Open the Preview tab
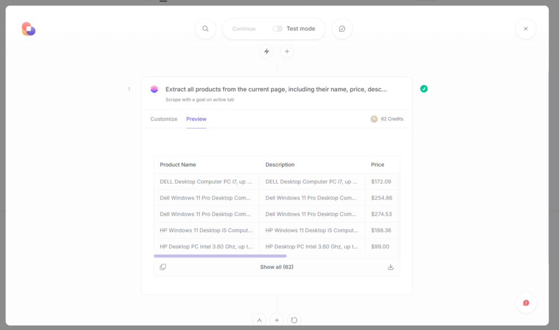Screen dimensions: 559x330 tap(196, 119)
